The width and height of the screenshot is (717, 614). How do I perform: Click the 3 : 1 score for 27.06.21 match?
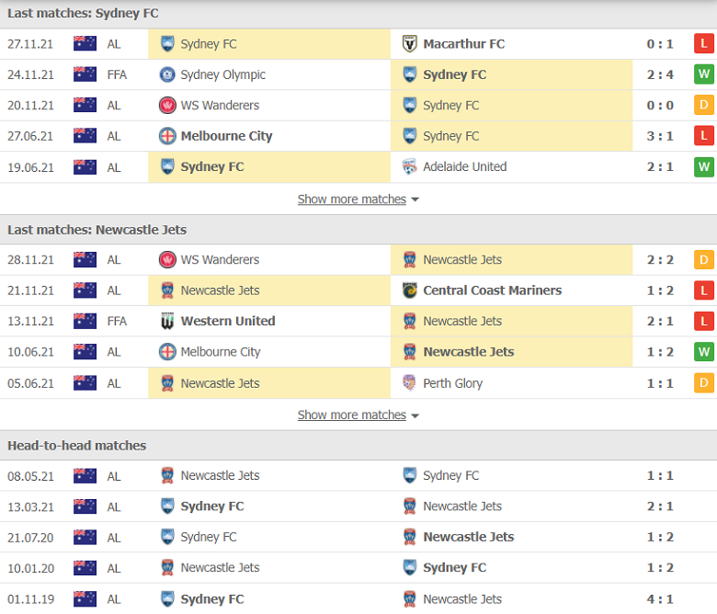click(660, 136)
